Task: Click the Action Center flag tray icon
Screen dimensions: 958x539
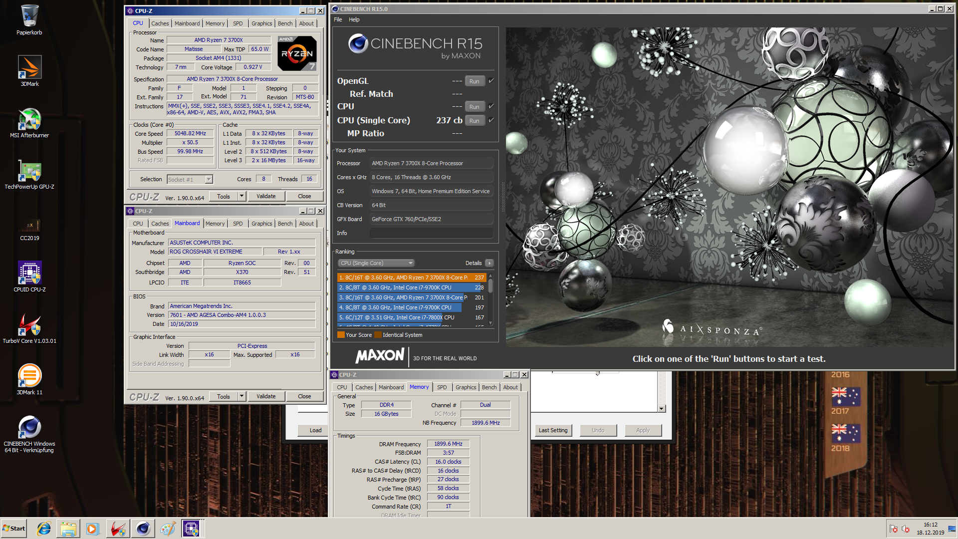Action: (x=894, y=529)
